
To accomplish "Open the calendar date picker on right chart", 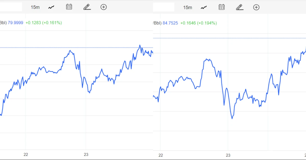I will click(221, 7).
